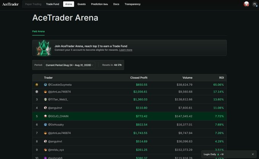Viewport: 259px width, 159px height.
Task: Select the Arena nav tab
Action: click(x=69, y=4)
